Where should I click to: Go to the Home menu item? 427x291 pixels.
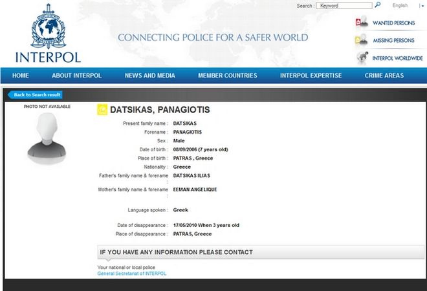click(20, 76)
